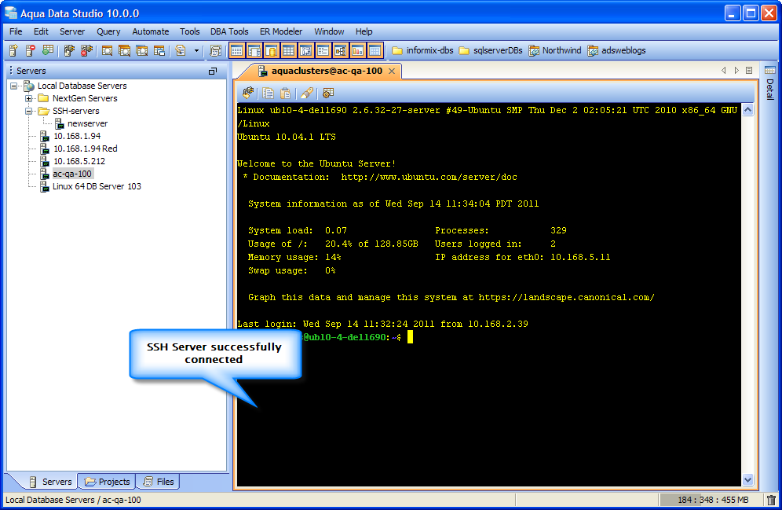782x510 pixels.
Task: Click the second magnifier query window icon
Action: (x=124, y=50)
